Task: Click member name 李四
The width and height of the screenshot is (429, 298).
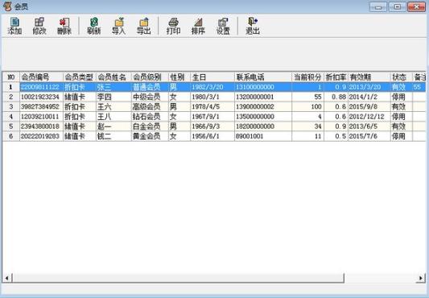Action: point(113,97)
